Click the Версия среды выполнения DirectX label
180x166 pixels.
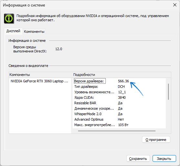30,49
